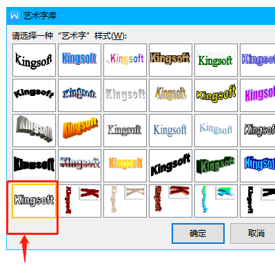Choose the green Kingsoft style with reflection
Screen dimensions: 275x277
pyautogui.click(x=216, y=60)
